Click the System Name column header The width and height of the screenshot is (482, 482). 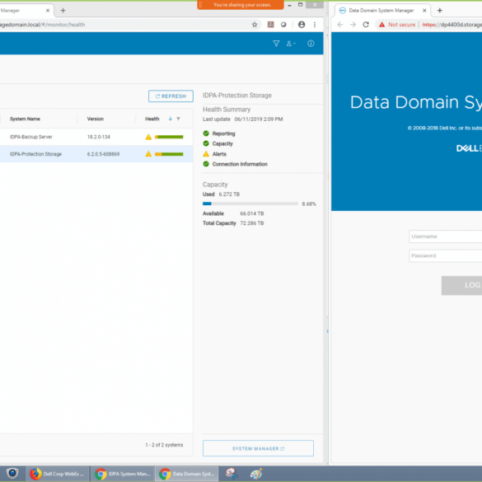pos(25,119)
